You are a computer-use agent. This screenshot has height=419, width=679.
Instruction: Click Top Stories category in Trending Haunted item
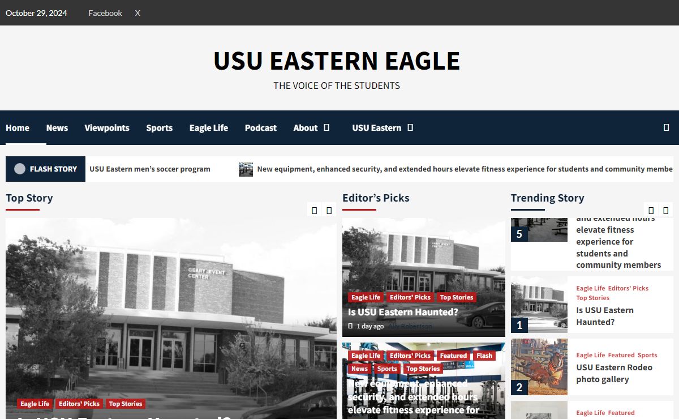click(592, 298)
